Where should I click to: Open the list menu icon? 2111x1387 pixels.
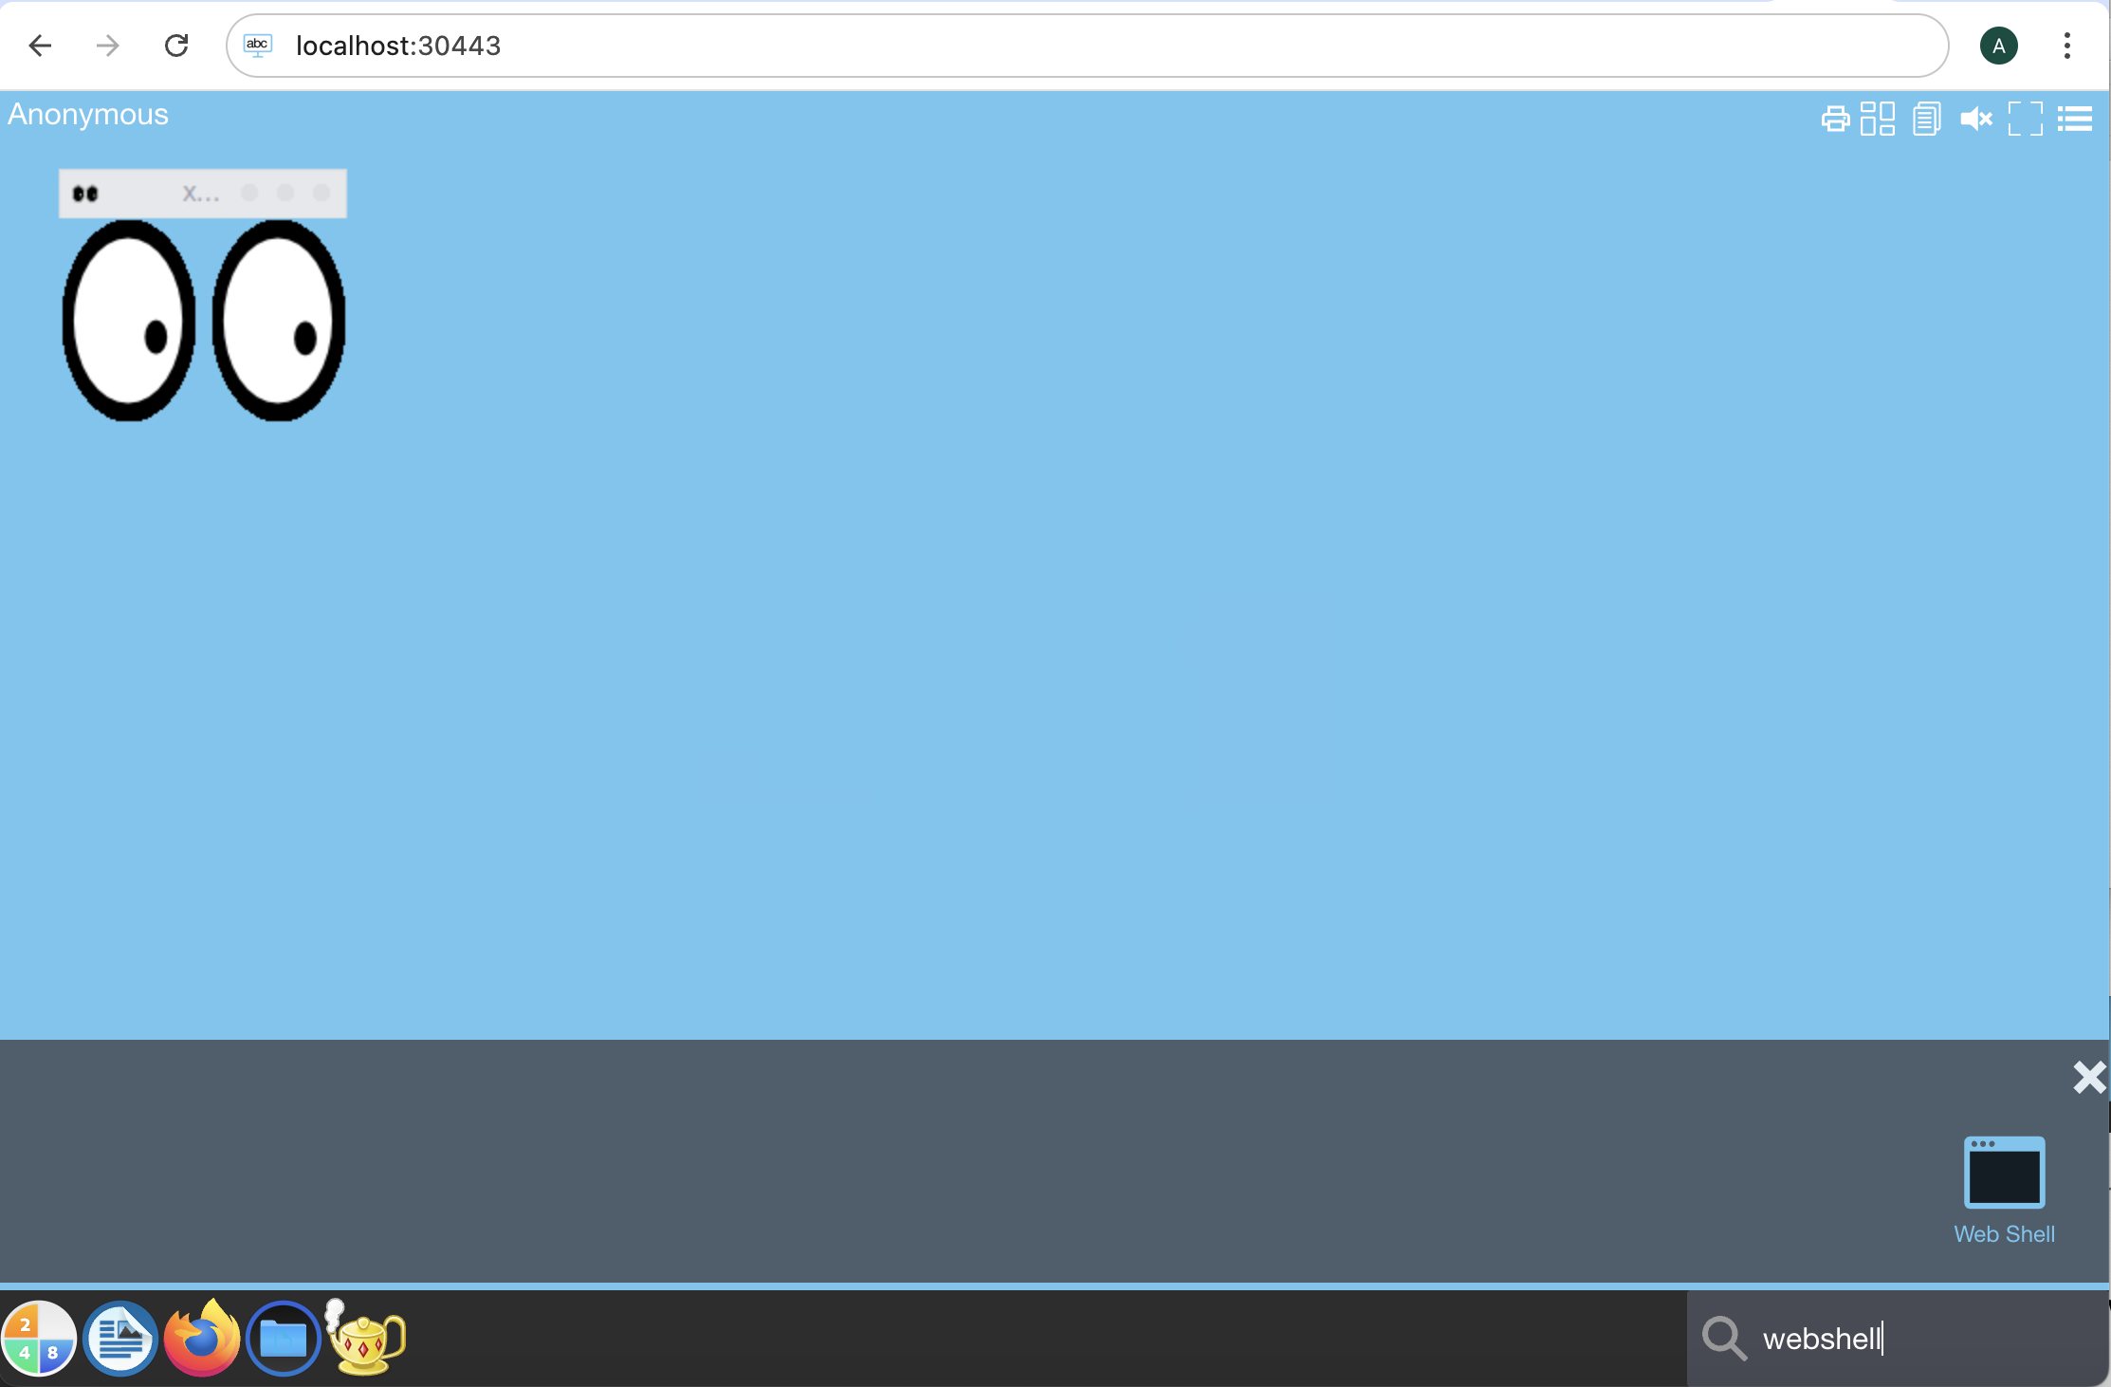point(2075,119)
